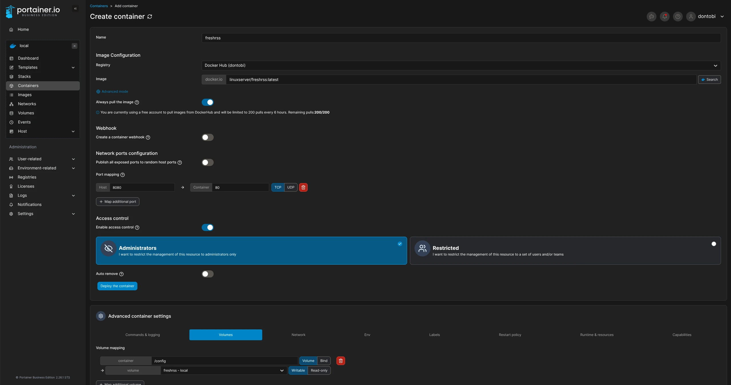Switch to the Runtime & resources tab

tap(597, 335)
